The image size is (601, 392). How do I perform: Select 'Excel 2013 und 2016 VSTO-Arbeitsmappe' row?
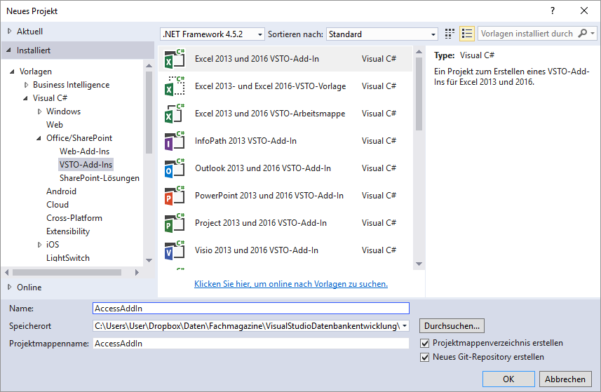tap(285, 114)
